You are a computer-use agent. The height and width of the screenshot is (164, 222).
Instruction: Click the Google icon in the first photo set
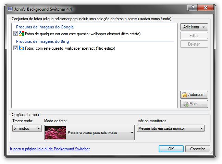tap(22, 34)
